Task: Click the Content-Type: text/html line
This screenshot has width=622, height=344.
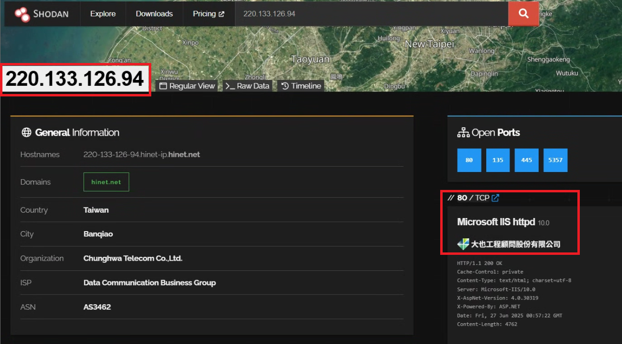Action: coord(514,281)
